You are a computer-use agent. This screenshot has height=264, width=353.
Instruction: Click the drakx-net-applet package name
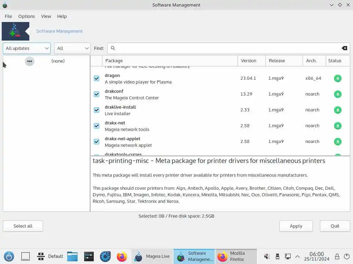point(122,139)
